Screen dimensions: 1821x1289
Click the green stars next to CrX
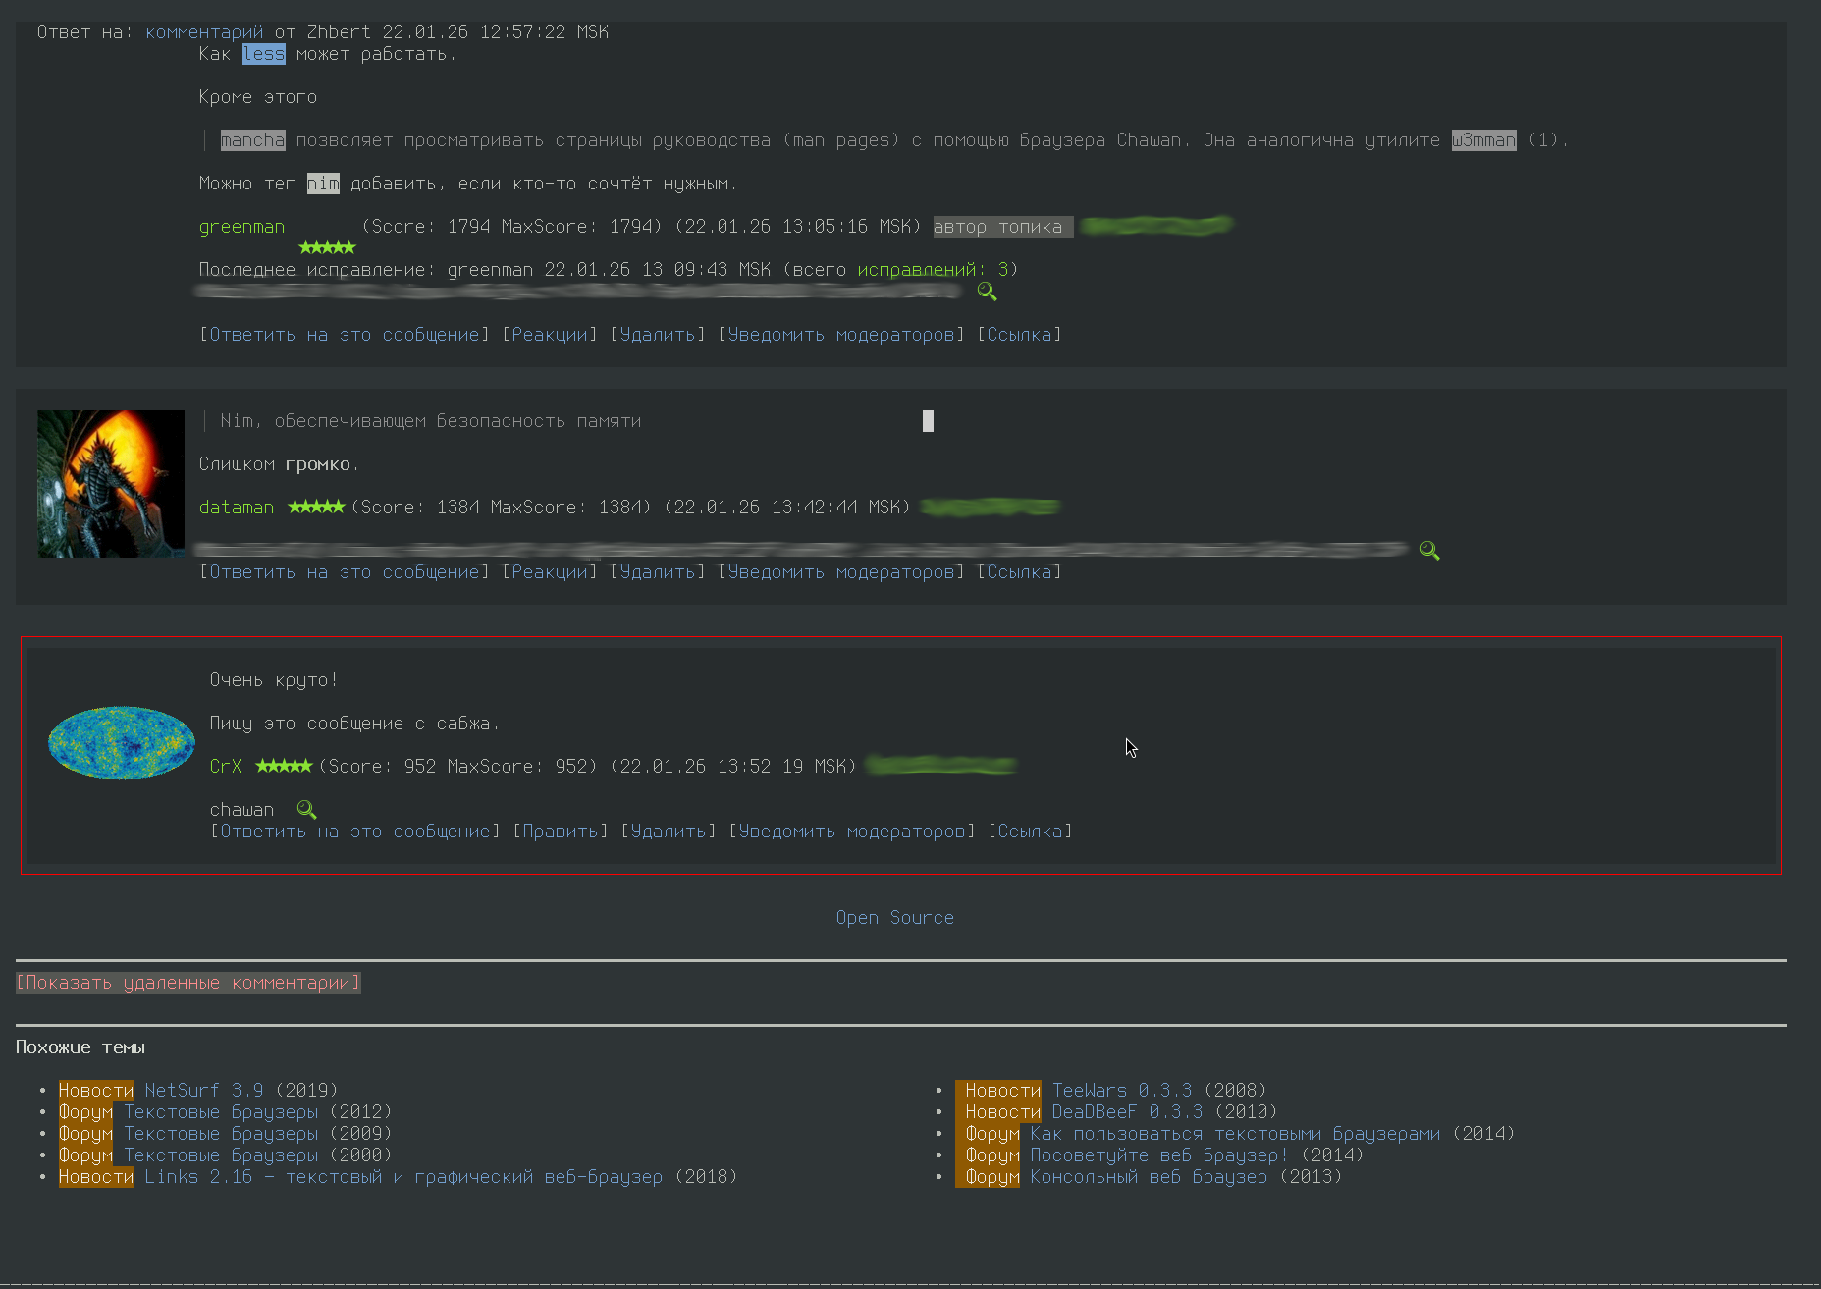tap(284, 766)
